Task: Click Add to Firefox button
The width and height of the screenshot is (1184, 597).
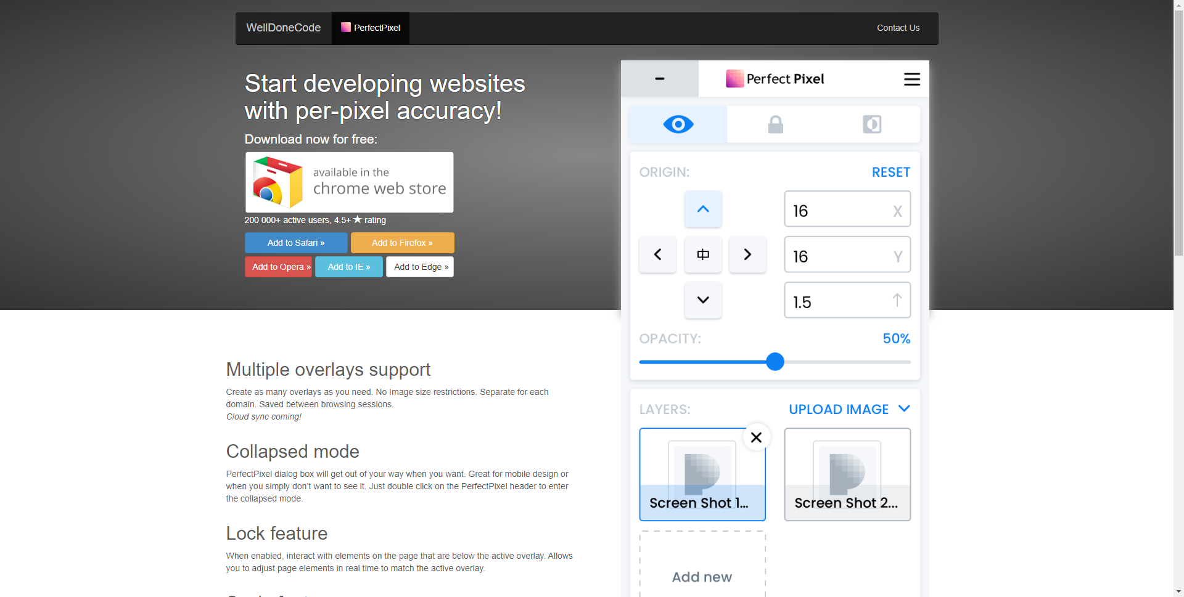Action: (402, 243)
